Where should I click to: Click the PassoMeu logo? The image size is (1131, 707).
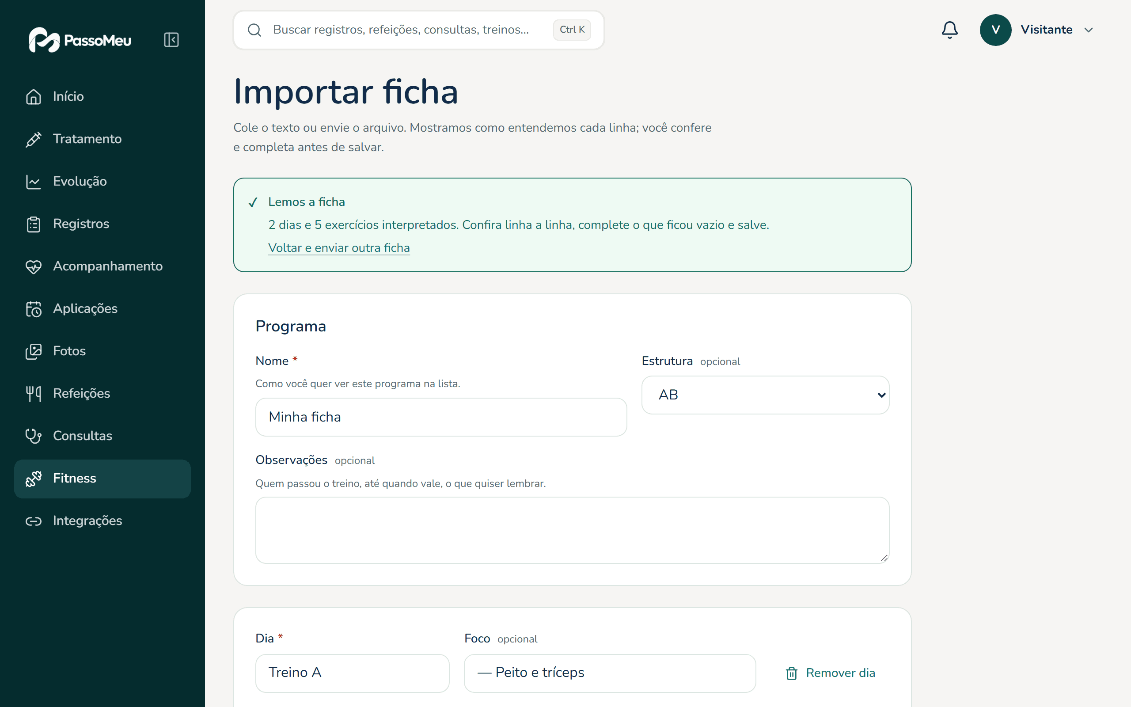(x=80, y=40)
